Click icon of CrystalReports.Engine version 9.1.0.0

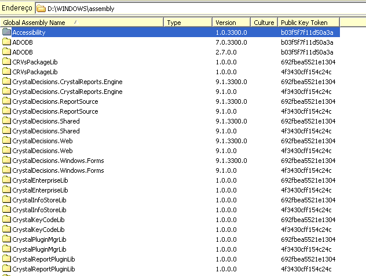(6, 91)
